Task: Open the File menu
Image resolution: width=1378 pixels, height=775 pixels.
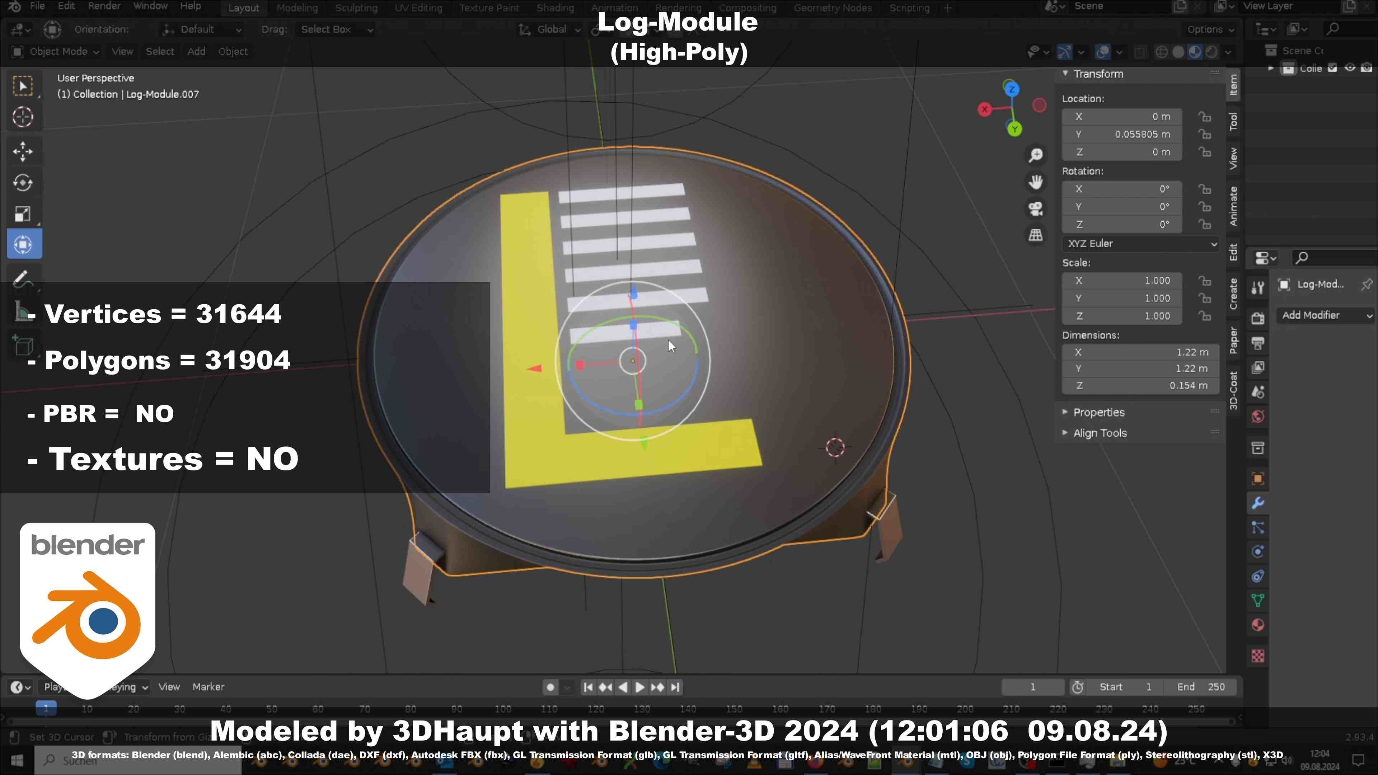Action: [37, 6]
